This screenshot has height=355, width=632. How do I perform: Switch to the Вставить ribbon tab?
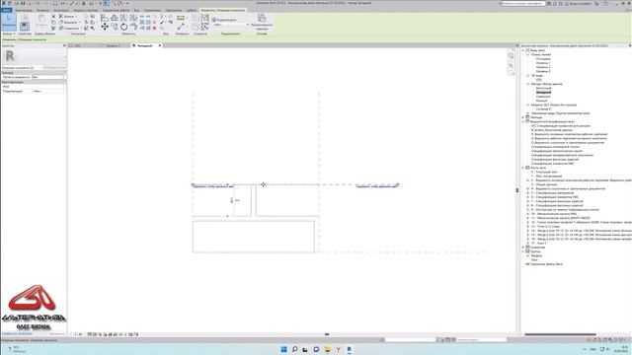(x=43, y=11)
